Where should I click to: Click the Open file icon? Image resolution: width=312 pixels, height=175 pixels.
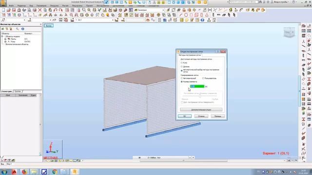click(x=9, y=10)
